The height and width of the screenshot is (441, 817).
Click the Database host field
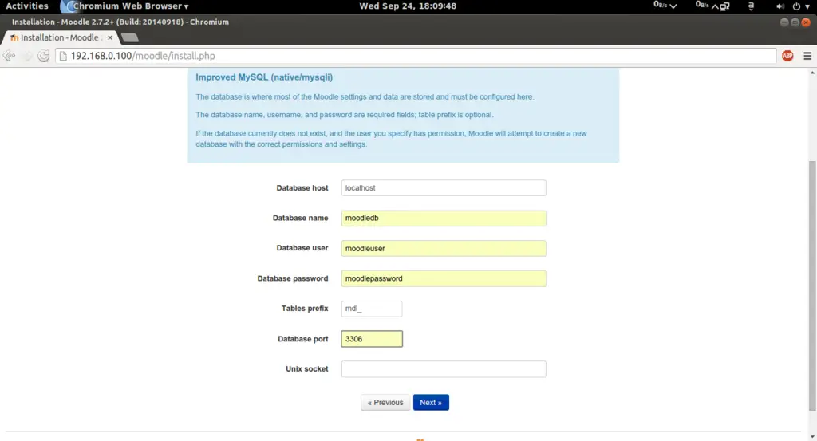(444, 188)
